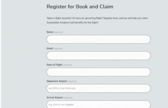168x108 pixels.
Task: Click "(required)" text beside Date of Flight
Action: pos(67,65)
